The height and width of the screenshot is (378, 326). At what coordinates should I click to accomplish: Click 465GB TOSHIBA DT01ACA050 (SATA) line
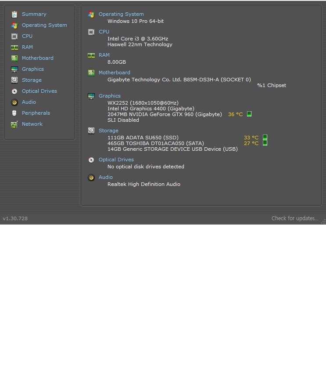pyautogui.click(x=156, y=143)
